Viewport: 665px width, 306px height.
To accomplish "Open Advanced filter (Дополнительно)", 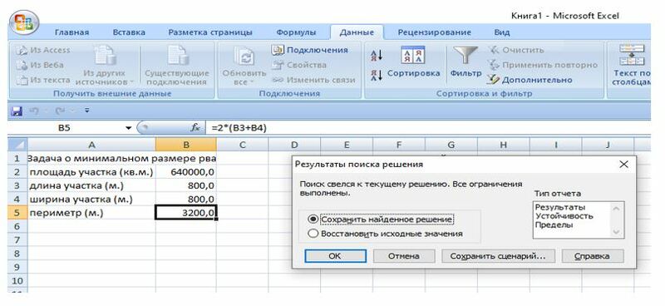I will 530,80.
